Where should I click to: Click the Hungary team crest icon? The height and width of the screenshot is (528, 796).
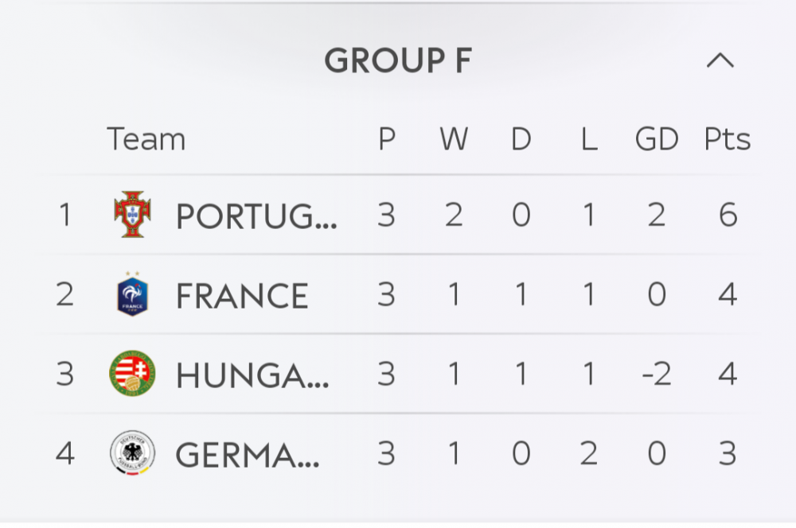[x=132, y=374]
